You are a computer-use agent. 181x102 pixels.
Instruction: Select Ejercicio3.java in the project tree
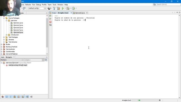[x=18, y=25]
